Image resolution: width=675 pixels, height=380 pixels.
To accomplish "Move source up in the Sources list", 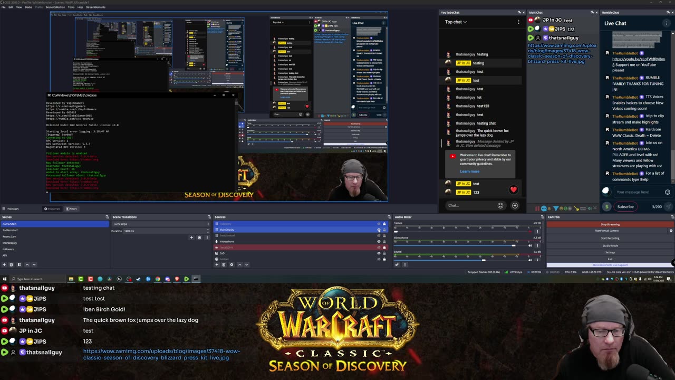I will coord(239,264).
